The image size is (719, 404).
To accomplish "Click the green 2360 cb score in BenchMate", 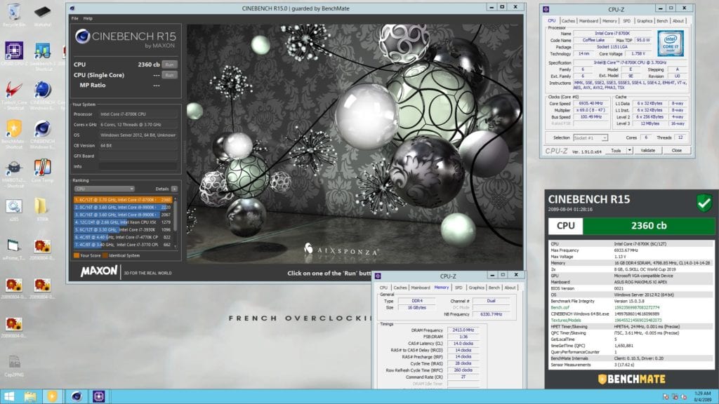I will [648, 226].
